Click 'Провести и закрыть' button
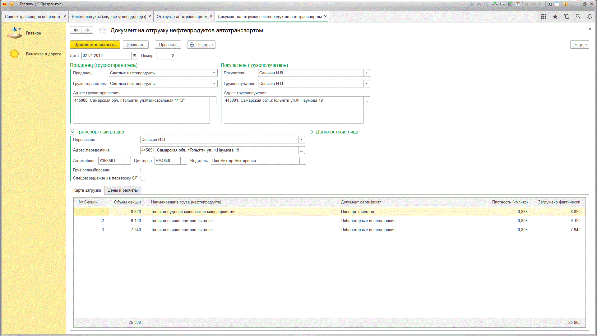 (95, 45)
